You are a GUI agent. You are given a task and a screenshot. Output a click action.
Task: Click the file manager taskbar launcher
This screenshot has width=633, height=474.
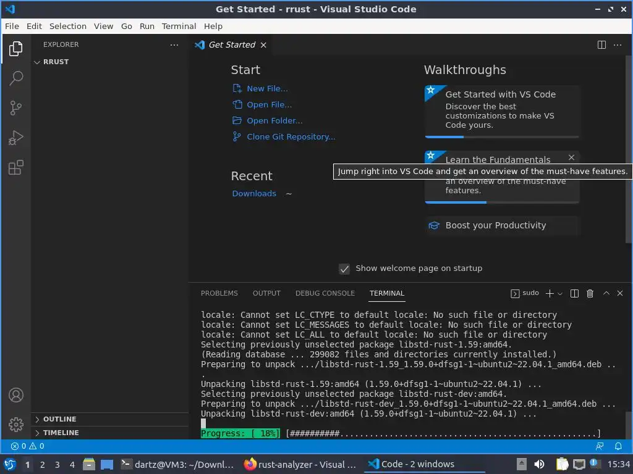coord(89,464)
